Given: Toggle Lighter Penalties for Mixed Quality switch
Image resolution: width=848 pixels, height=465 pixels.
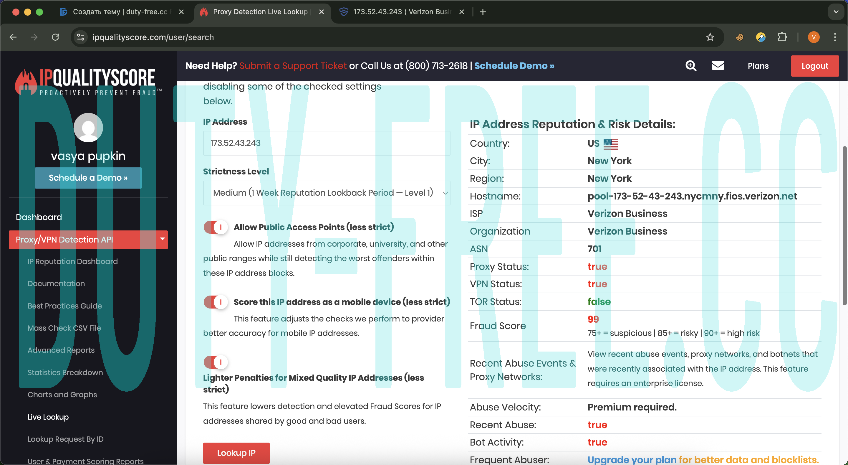Looking at the screenshot, I should 216,362.
